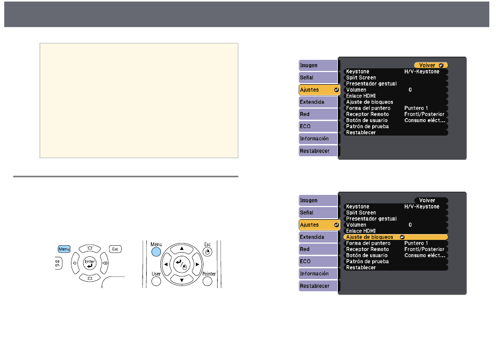503x349 pixels.
Task: Select Keystone row in menu with Volver highlighted
Action: pyautogui.click(x=396, y=71)
